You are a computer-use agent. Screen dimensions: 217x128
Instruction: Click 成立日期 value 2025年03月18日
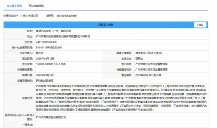click(x=45, y=59)
